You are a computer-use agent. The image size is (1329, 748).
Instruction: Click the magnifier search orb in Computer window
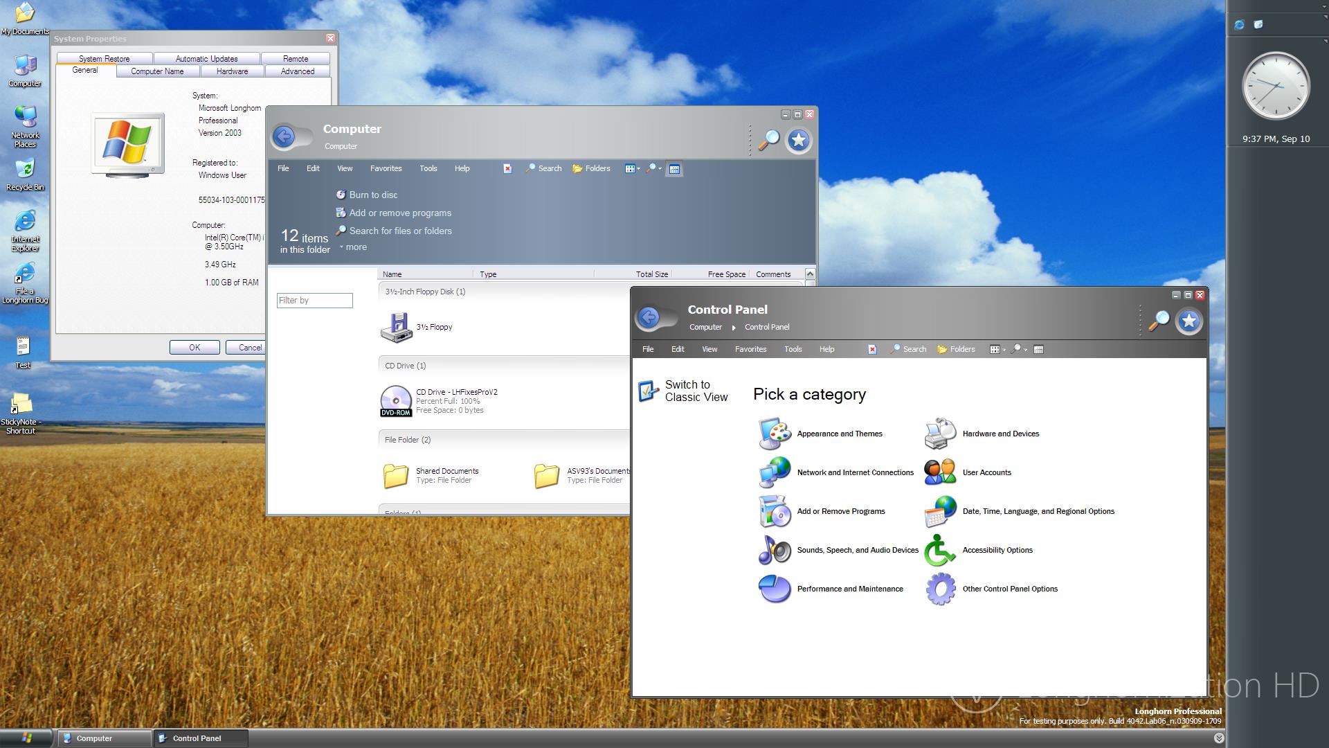(768, 140)
